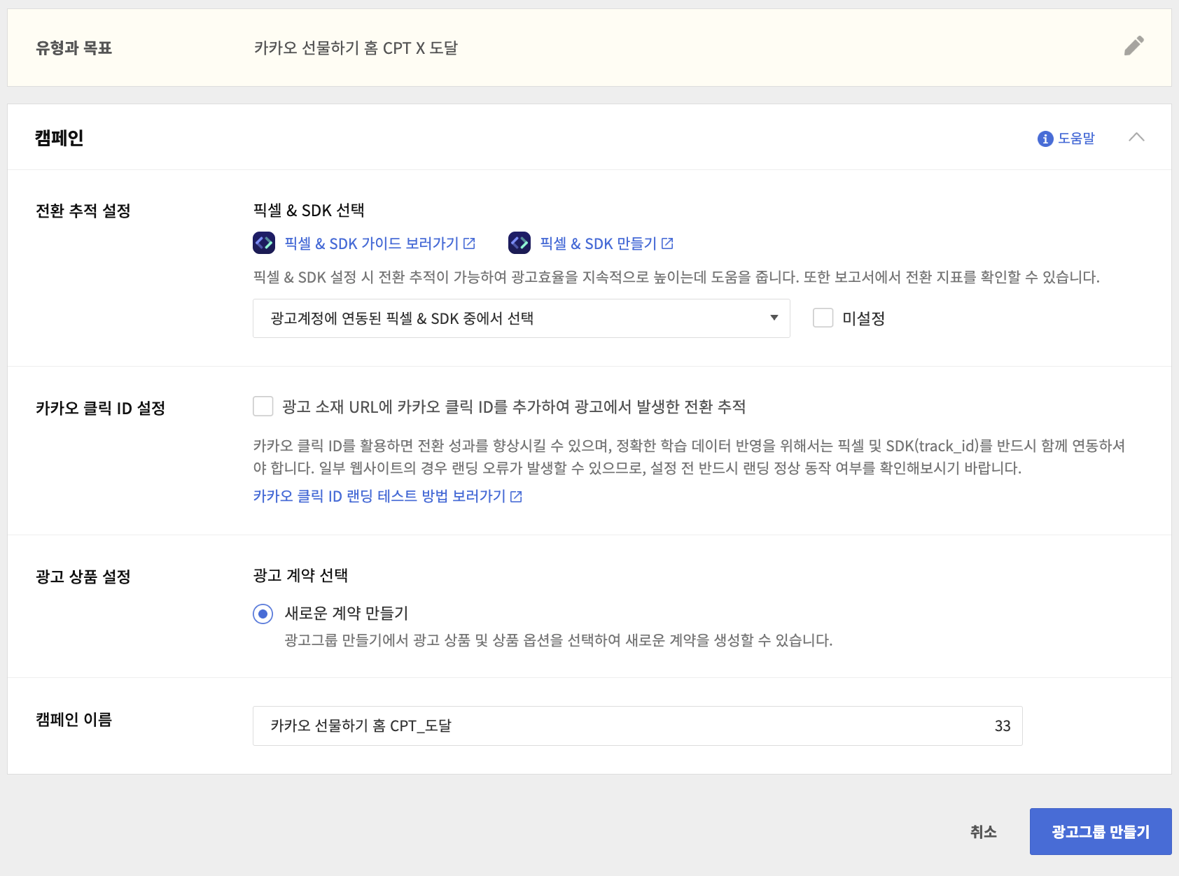Image resolution: width=1179 pixels, height=876 pixels.
Task: Click the triangle arrow on the 픽셀 & SDK selector
Action: point(774,318)
